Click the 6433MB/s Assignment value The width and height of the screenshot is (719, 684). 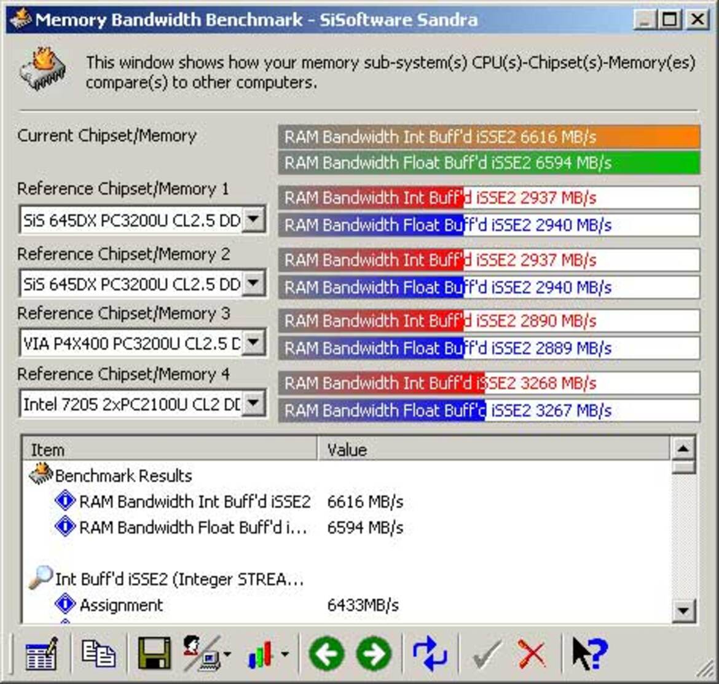pos(363,605)
